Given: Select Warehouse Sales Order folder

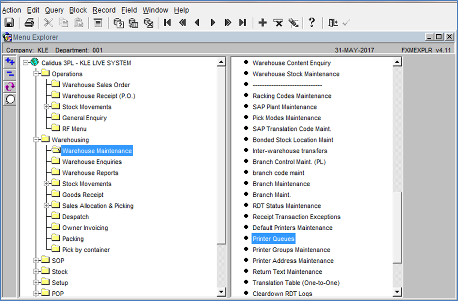Looking at the screenshot, I should tap(96, 85).
